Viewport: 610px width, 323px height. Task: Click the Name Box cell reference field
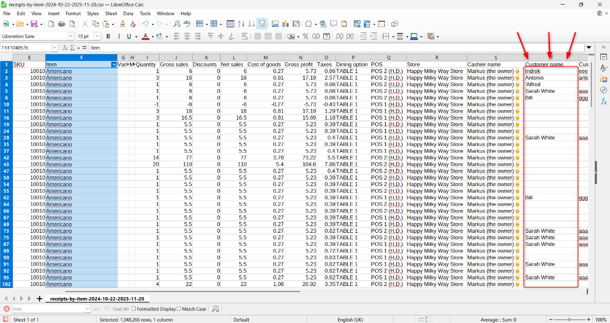pos(25,48)
